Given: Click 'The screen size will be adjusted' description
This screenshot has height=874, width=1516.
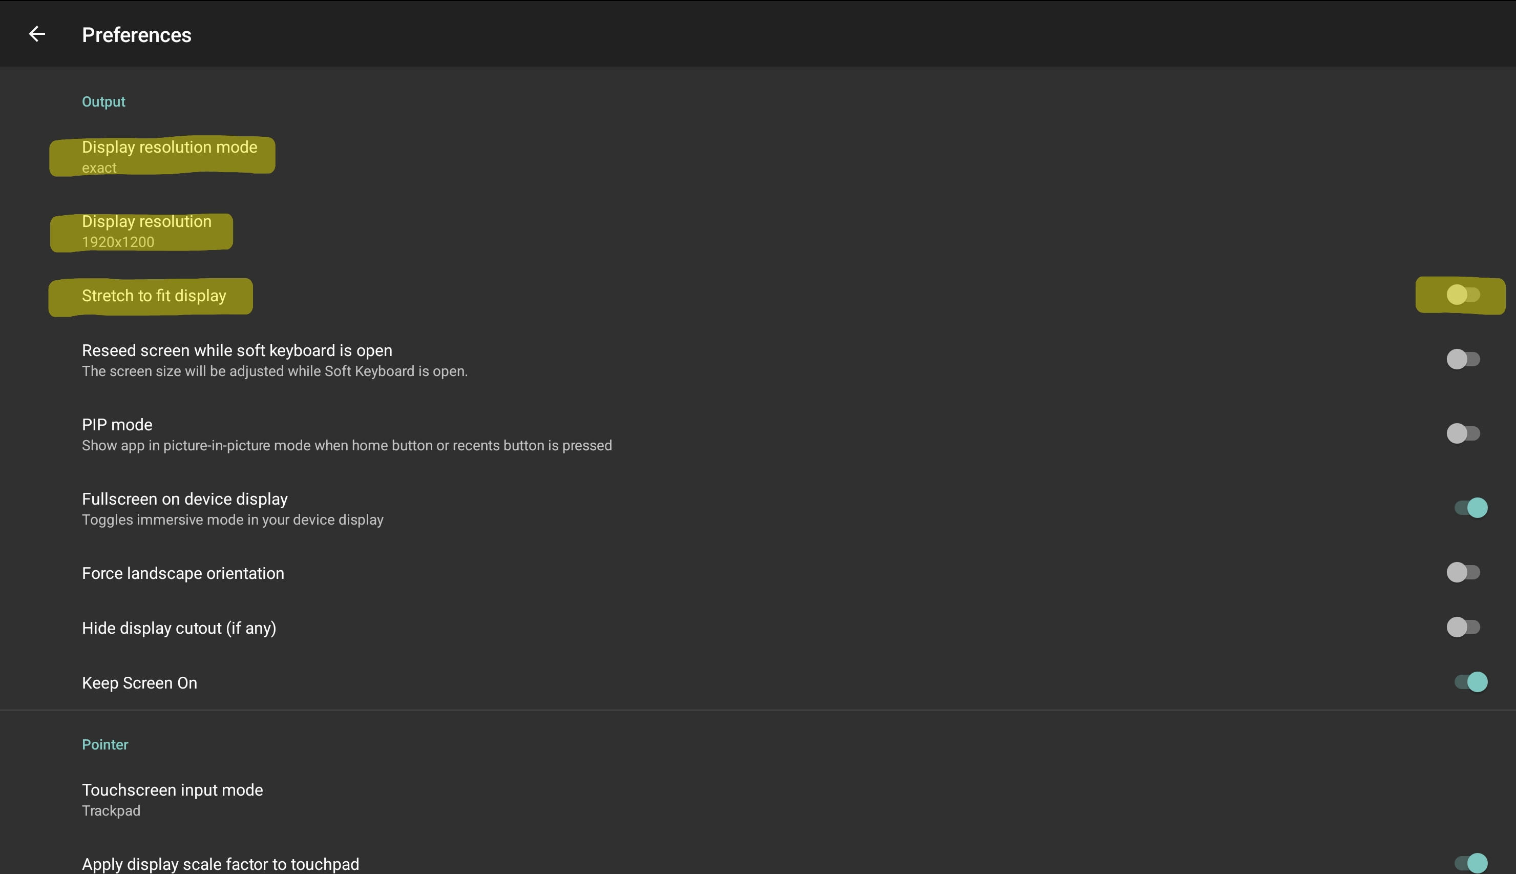Looking at the screenshot, I should click(275, 371).
